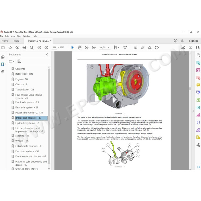Zoom in with the plus button
201x201 pixels.
point(94,48)
